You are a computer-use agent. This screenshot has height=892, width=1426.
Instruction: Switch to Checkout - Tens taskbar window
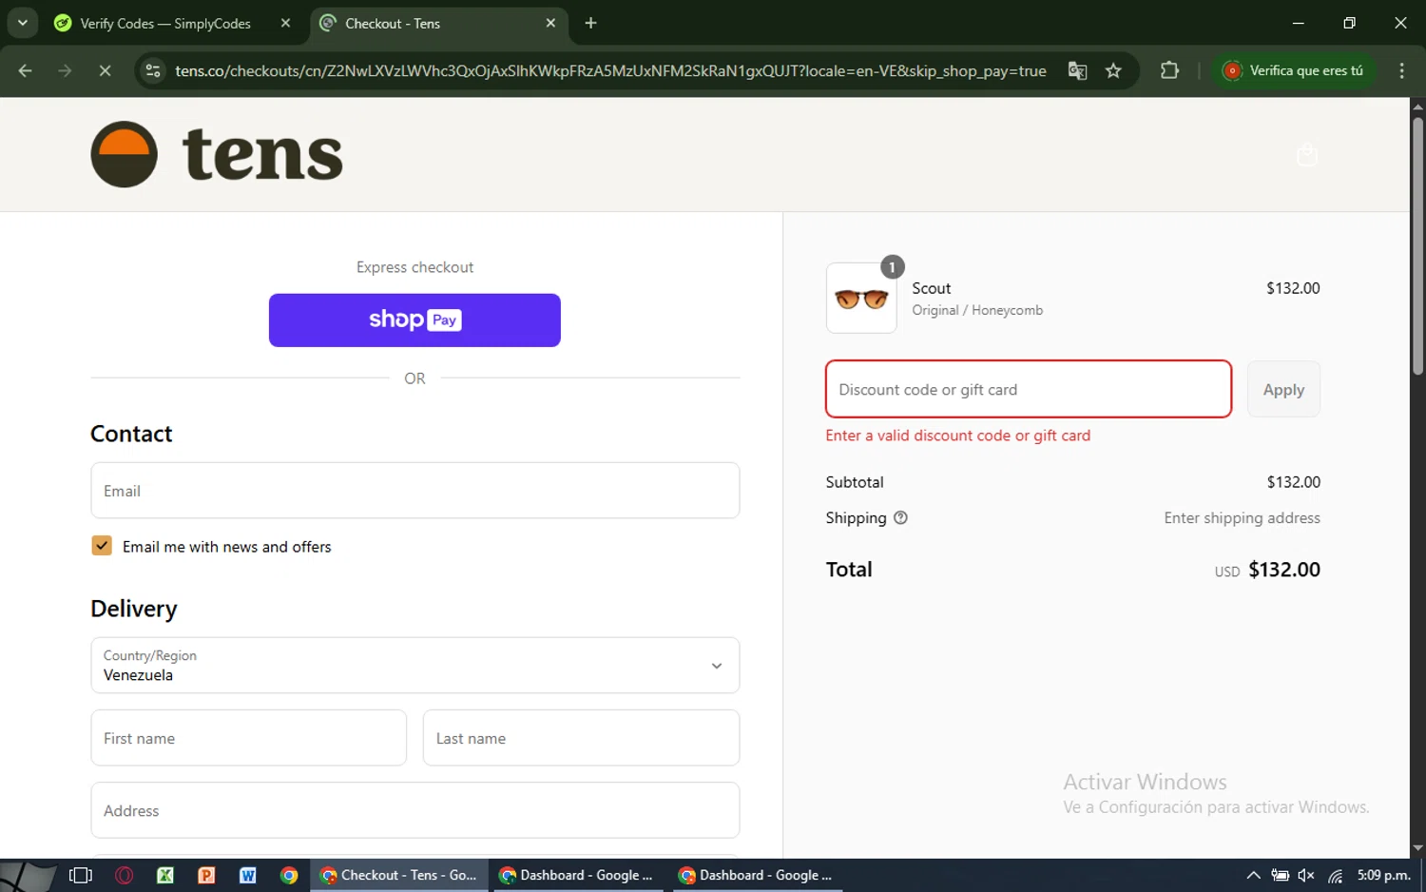click(x=399, y=875)
